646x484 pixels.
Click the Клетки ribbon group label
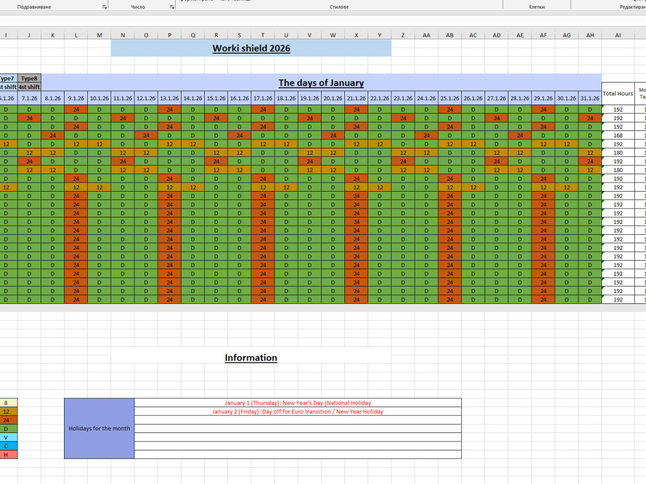click(x=537, y=7)
